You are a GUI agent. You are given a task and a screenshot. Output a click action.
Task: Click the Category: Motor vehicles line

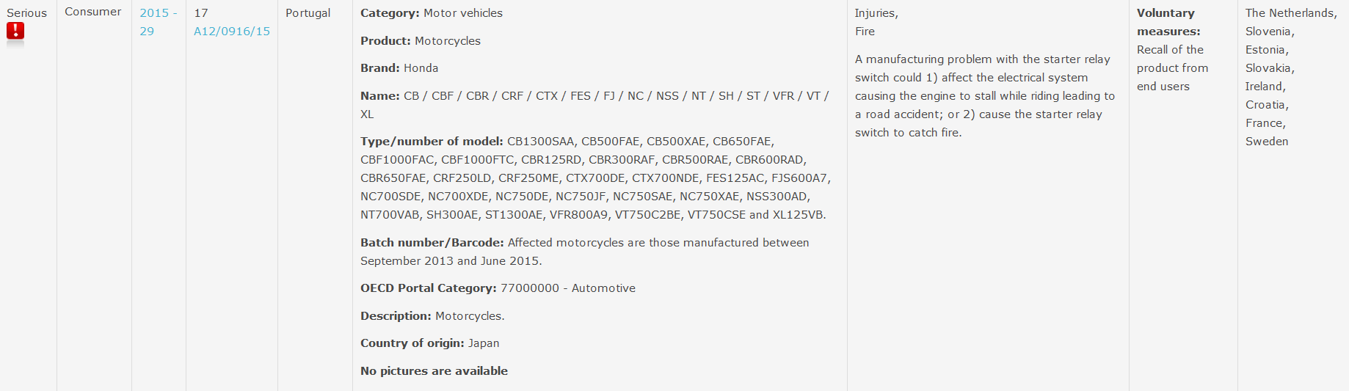point(431,13)
